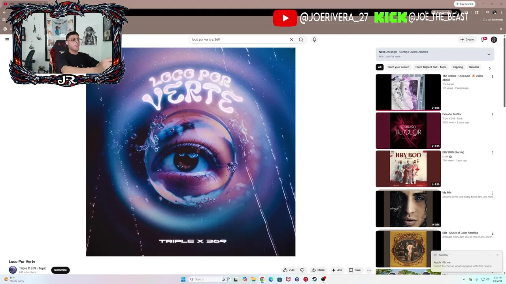Open Mix - Music of Latin America thumbnail
Screen dimensions: 506x284
[x=408, y=249]
